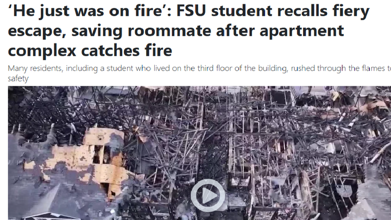Click 'student recalls fiery' in the headline
The height and width of the screenshot is (220, 391).
pyautogui.click(x=290, y=11)
